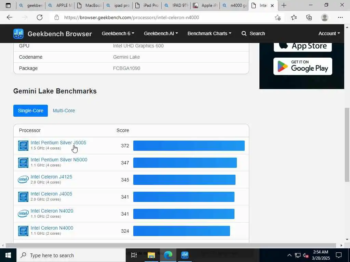The image size is (350, 262).
Task: Click the Intel Celeron J4125 logo icon
Action: coord(23,179)
